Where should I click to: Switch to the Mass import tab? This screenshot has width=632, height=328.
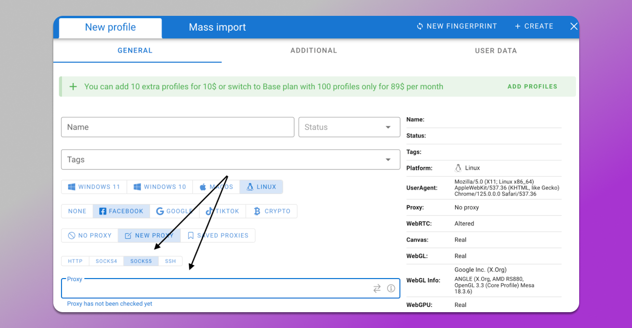[x=217, y=27]
